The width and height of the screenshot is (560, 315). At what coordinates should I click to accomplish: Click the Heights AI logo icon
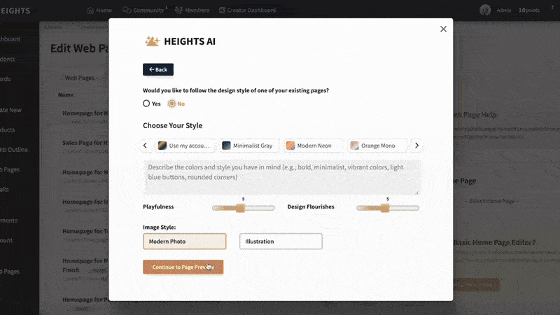pos(152,41)
